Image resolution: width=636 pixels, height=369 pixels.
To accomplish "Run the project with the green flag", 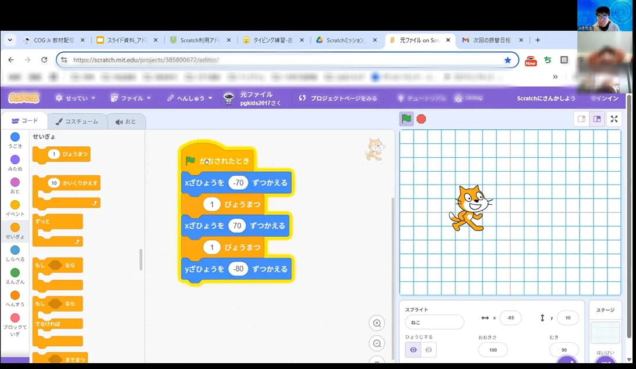I will (406, 119).
